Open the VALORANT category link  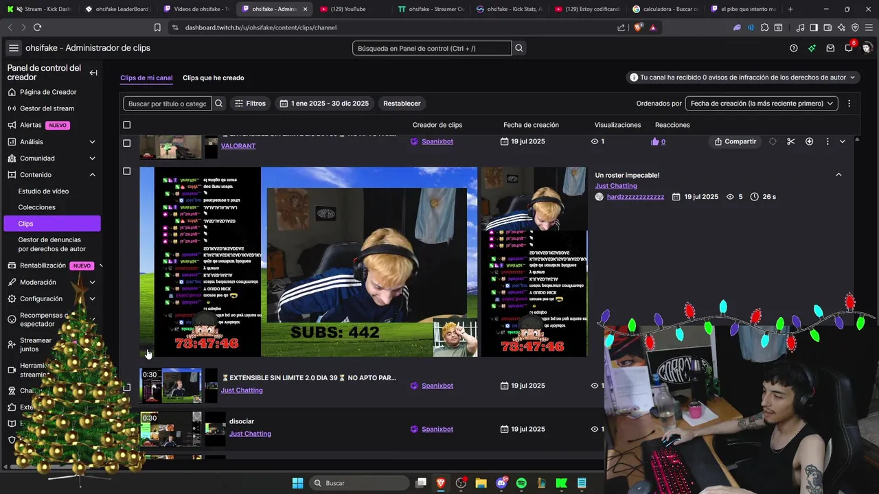tap(238, 146)
